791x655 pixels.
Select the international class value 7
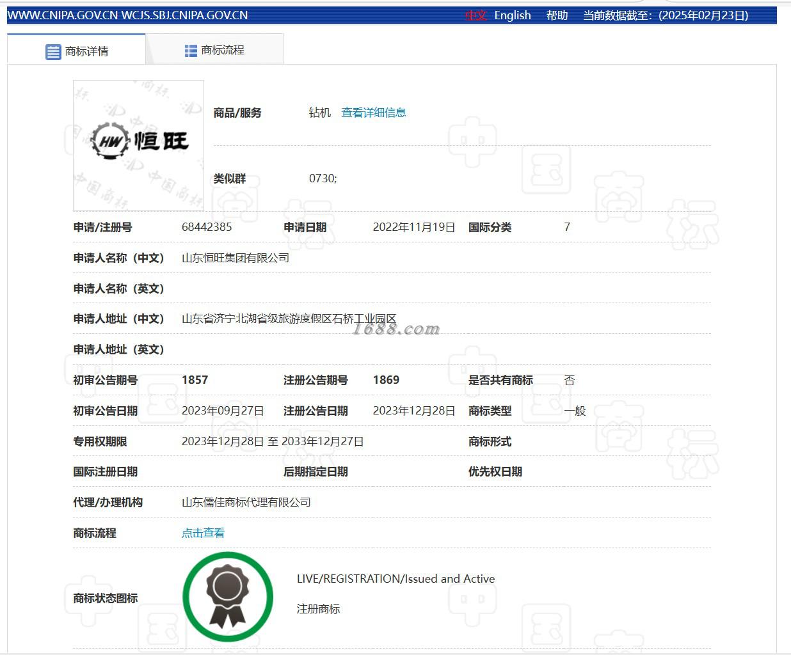[x=567, y=227]
